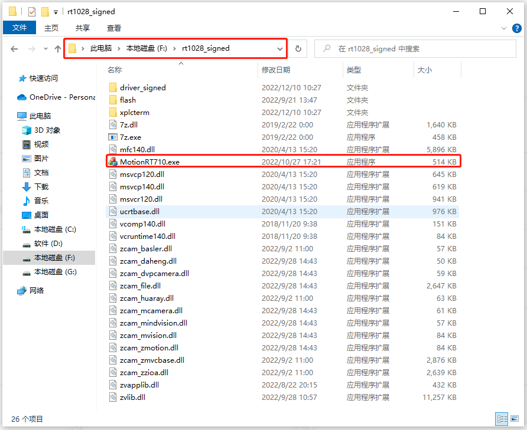This screenshot has height=430, width=527.
Task: Open OneDrive cloud icon in sidebar
Action: pos(22,97)
